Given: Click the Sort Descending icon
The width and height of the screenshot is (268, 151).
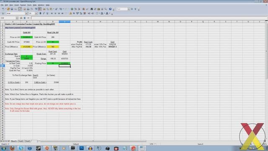Looking at the screenshot, I should 79,9.
